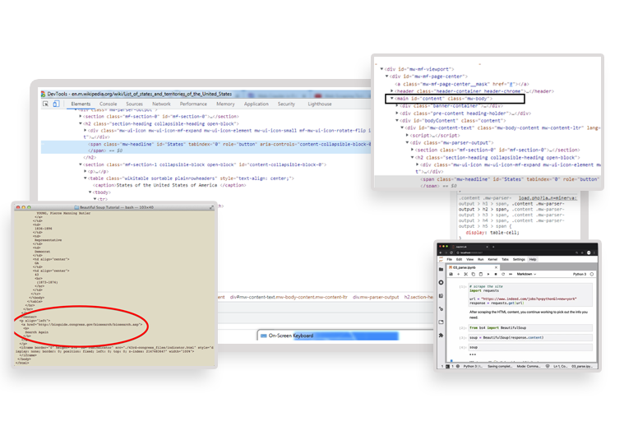Image resolution: width=638 pixels, height=426 pixels.
Task: Open the running kernels sidebar icon in JupyterLab
Action: coord(442,282)
